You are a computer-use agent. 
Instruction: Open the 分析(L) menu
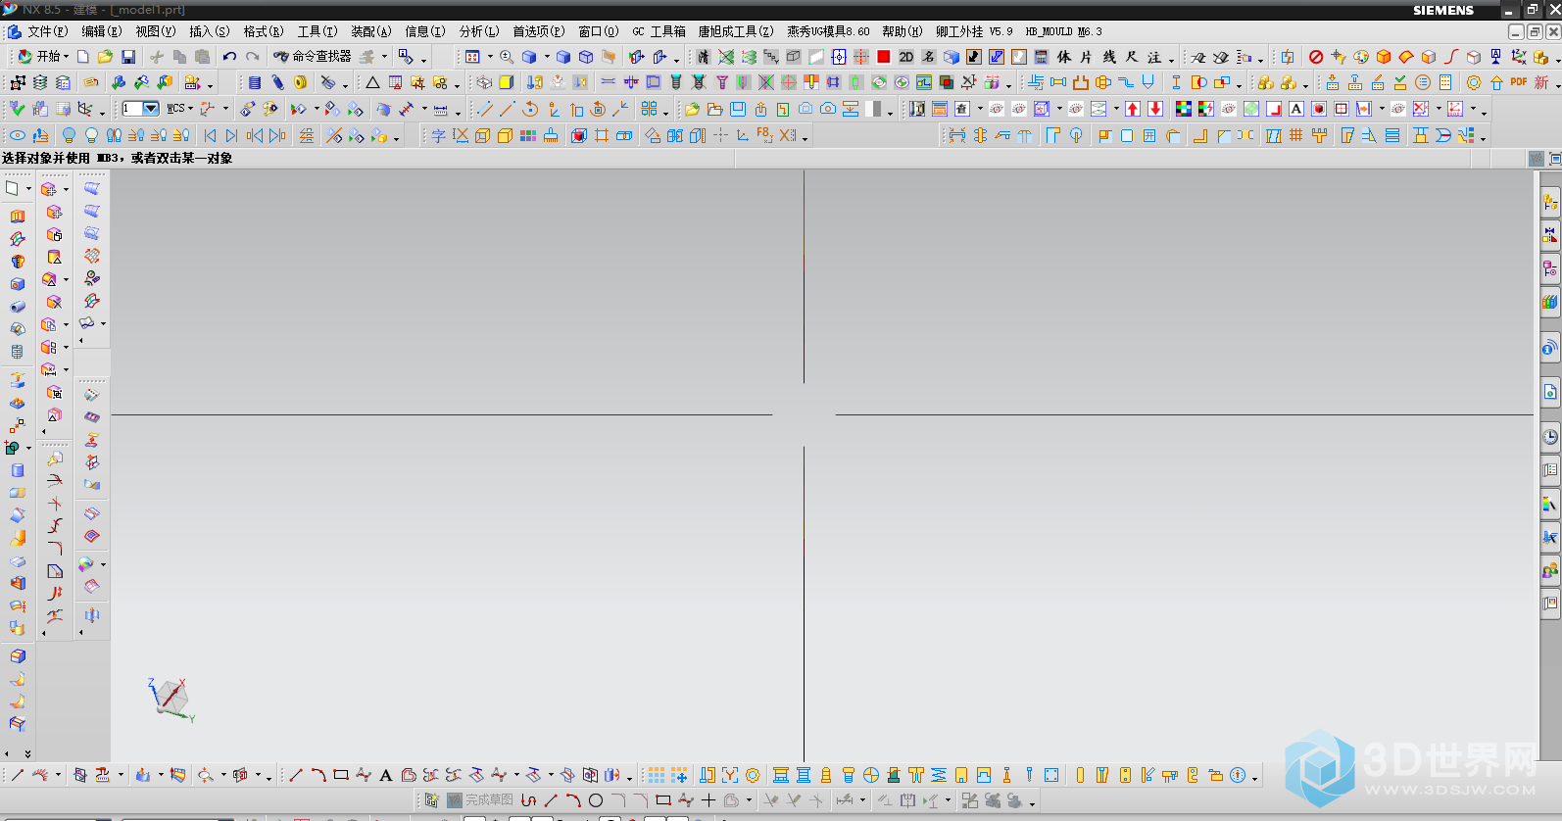pos(479,31)
